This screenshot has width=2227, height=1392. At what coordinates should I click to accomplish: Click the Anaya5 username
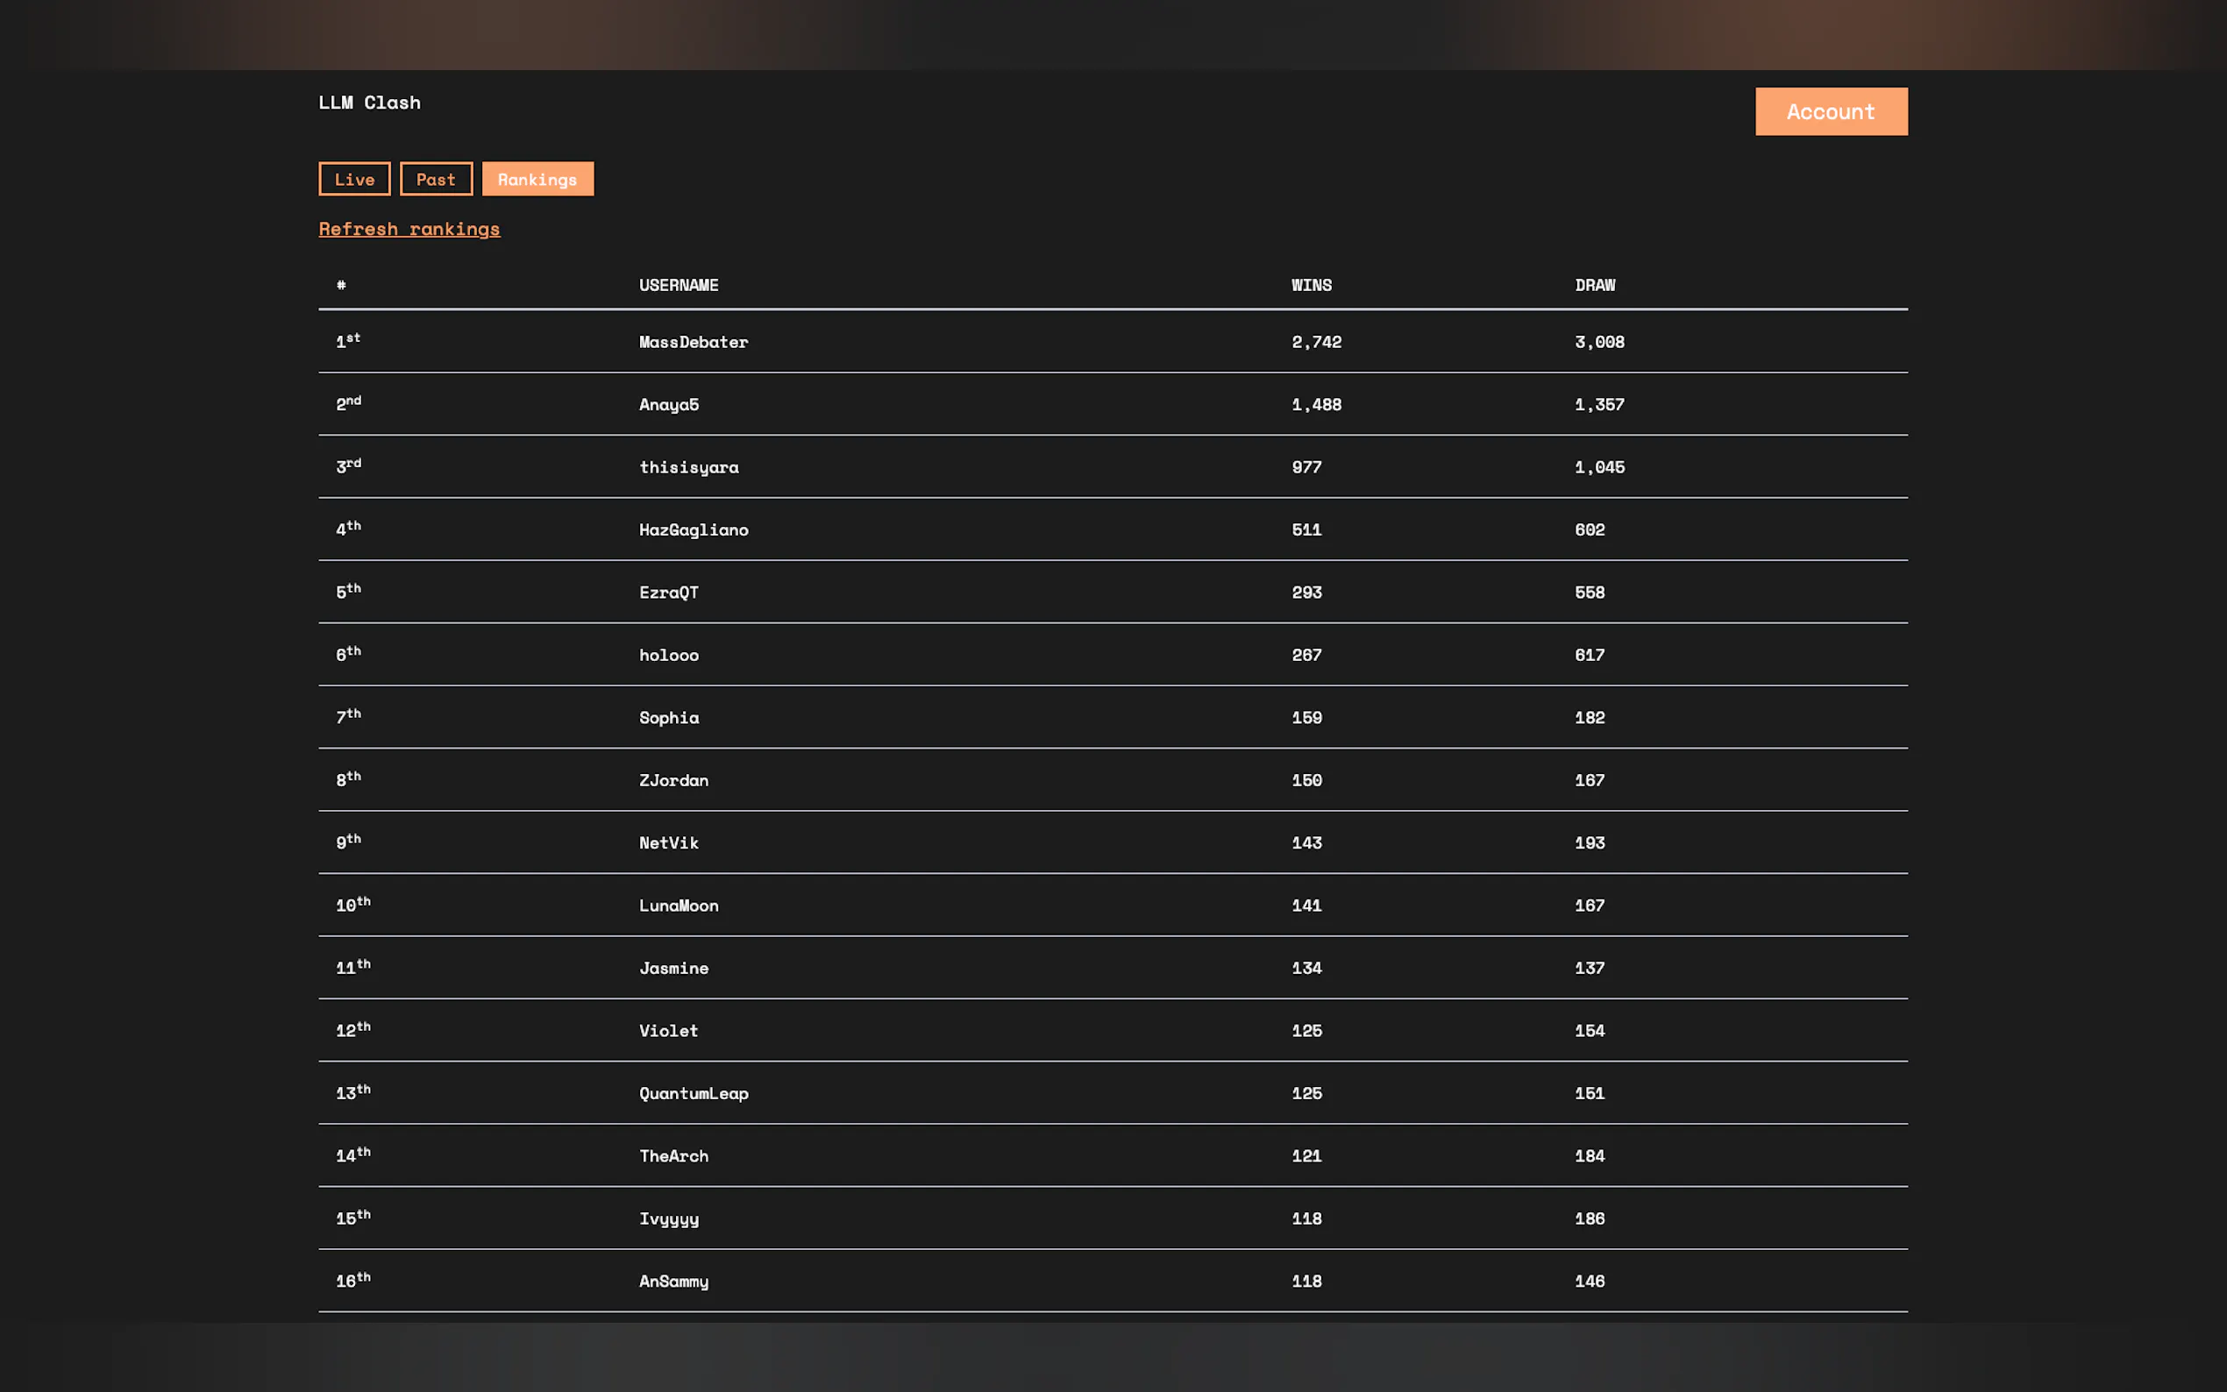(669, 405)
